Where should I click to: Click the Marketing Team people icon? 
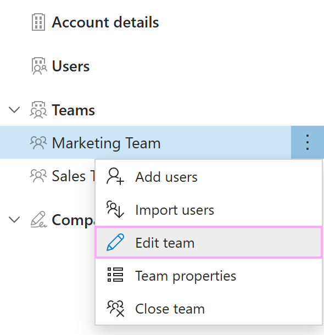coord(38,143)
